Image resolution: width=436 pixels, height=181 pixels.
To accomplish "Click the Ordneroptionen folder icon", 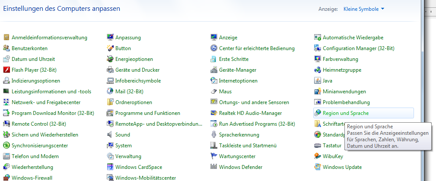I will point(110,102).
